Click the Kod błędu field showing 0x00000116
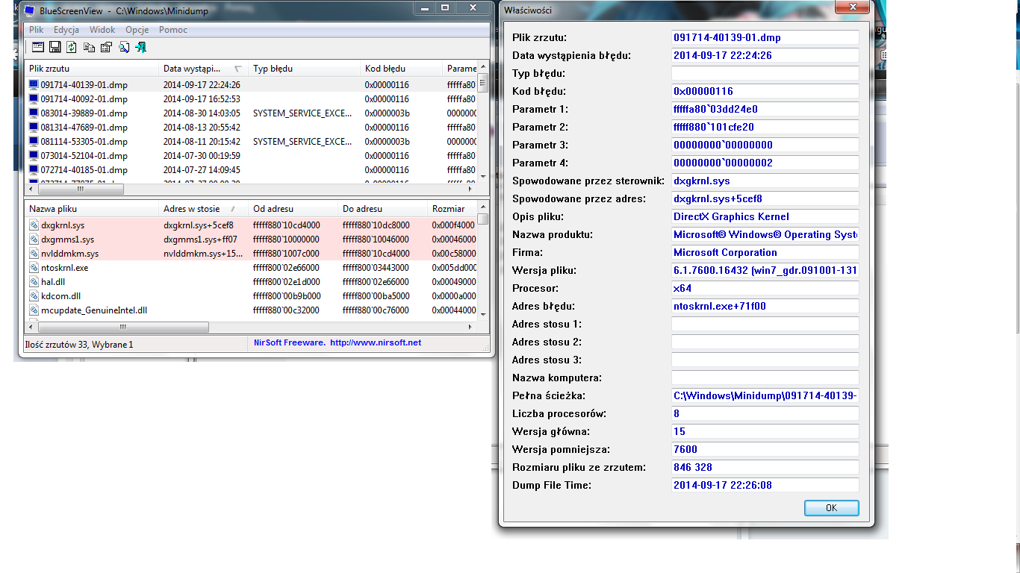Viewport: 1020px width, 573px height. tap(765, 91)
